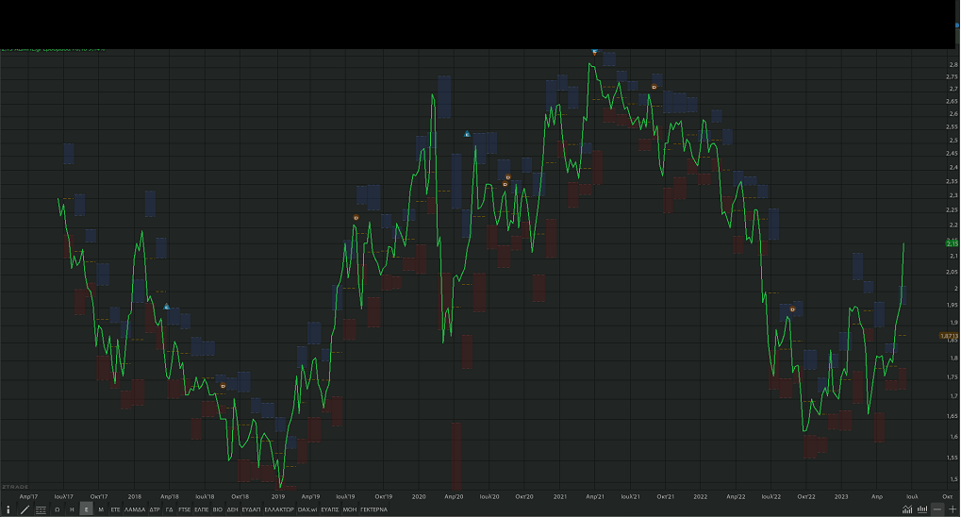
Task: Select the line drawing tool
Action: click(25, 509)
